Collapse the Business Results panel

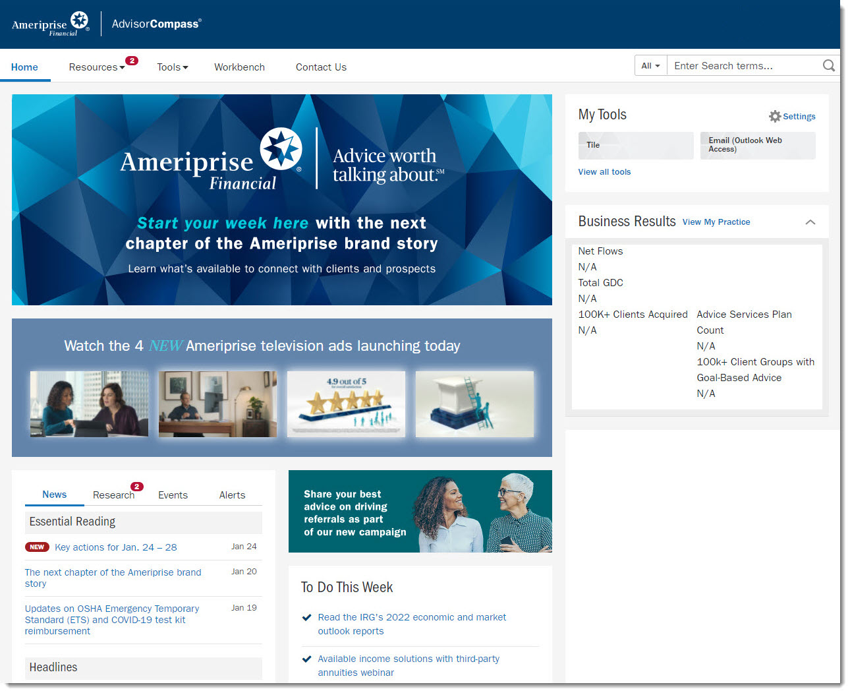pos(810,222)
